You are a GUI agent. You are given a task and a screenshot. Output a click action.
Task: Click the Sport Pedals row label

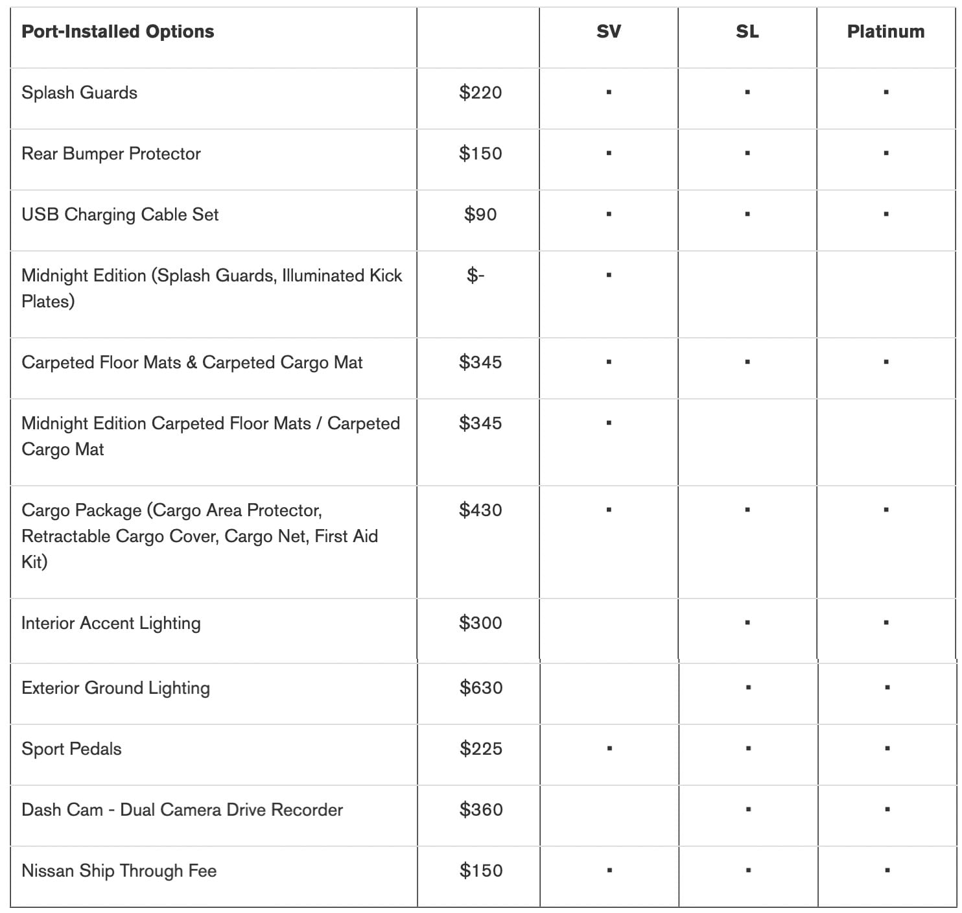tap(71, 749)
